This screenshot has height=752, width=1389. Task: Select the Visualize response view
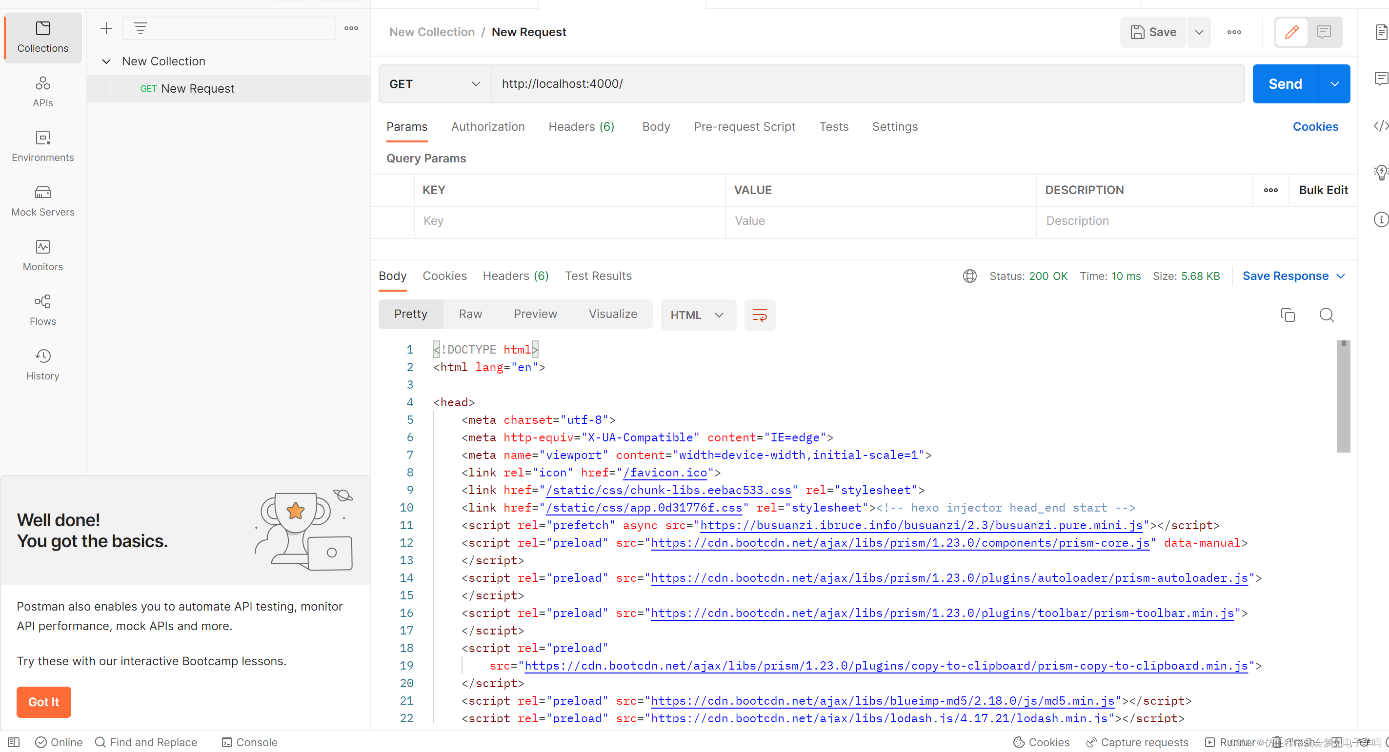613,314
